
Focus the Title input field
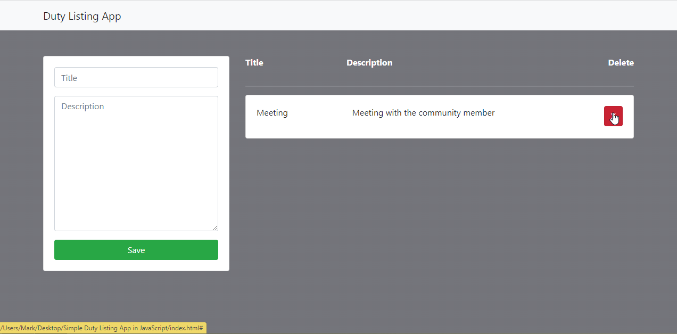(136, 77)
